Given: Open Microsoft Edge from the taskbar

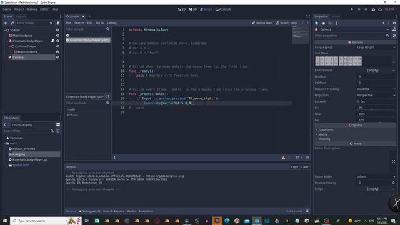Looking at the screenshot, I should point(227,221).
